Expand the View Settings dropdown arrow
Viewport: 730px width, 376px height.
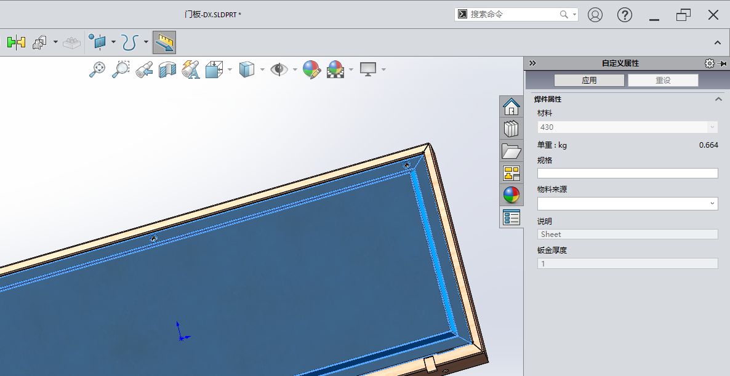tap(383, 70)
